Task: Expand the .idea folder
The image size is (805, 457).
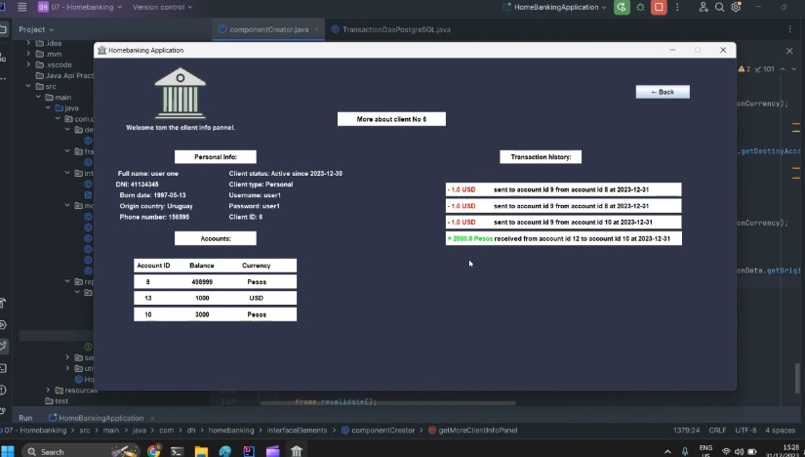Action: [28, 43]
